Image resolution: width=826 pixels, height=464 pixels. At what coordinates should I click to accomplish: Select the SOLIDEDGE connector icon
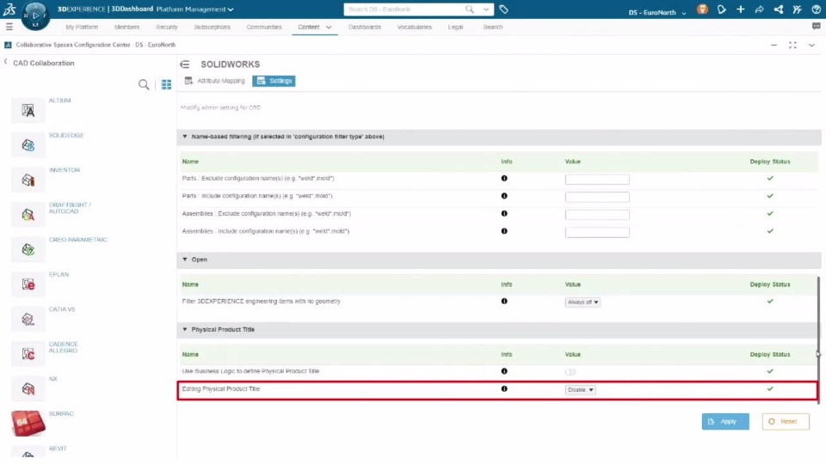coord(28,145)
